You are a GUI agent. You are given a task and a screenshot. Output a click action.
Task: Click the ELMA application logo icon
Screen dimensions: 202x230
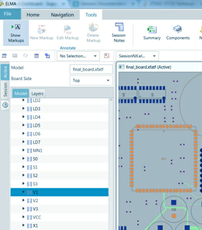tap(2, 4)
